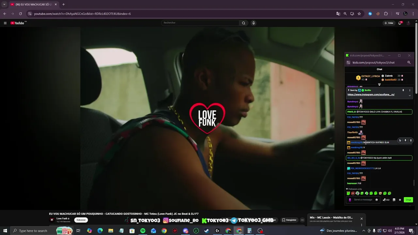Bookmark this page with the star icon
Viewport: 418px width, 235px height.
point(359,14)
